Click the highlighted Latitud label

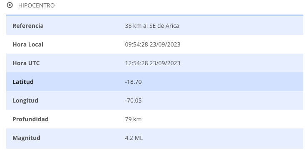(23, 82)
